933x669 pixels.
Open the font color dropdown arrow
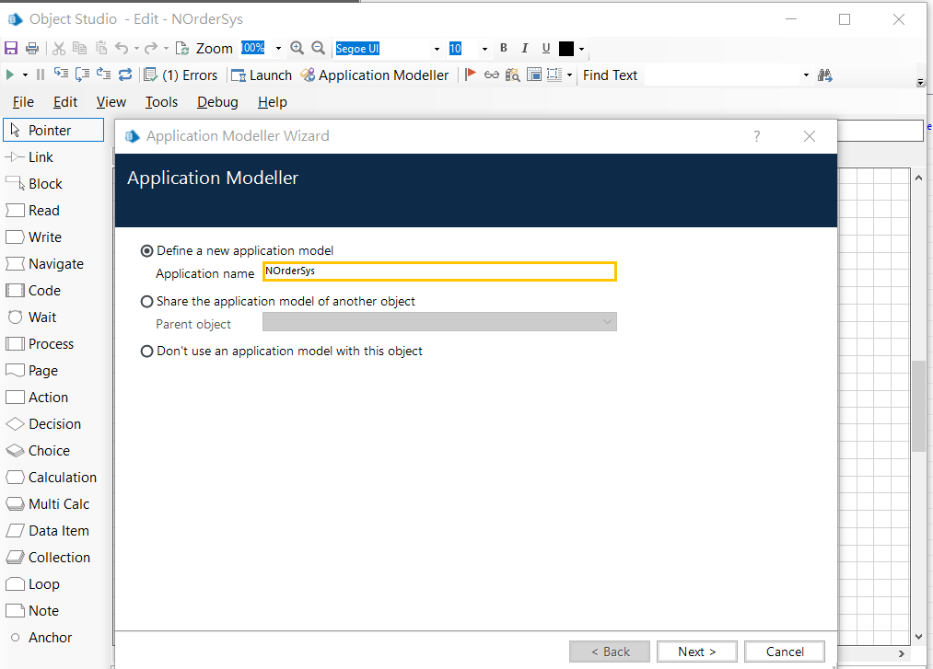pyautogui.click(x=581, y=49)
